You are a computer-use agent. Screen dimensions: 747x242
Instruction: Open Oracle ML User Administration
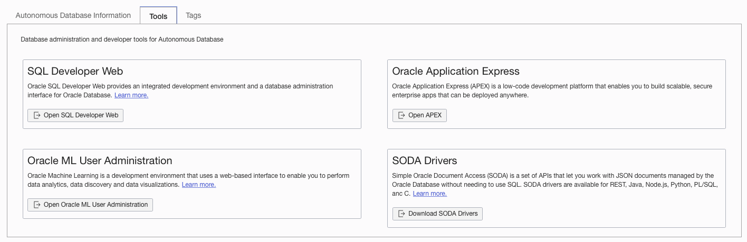[x=90, y=205]
